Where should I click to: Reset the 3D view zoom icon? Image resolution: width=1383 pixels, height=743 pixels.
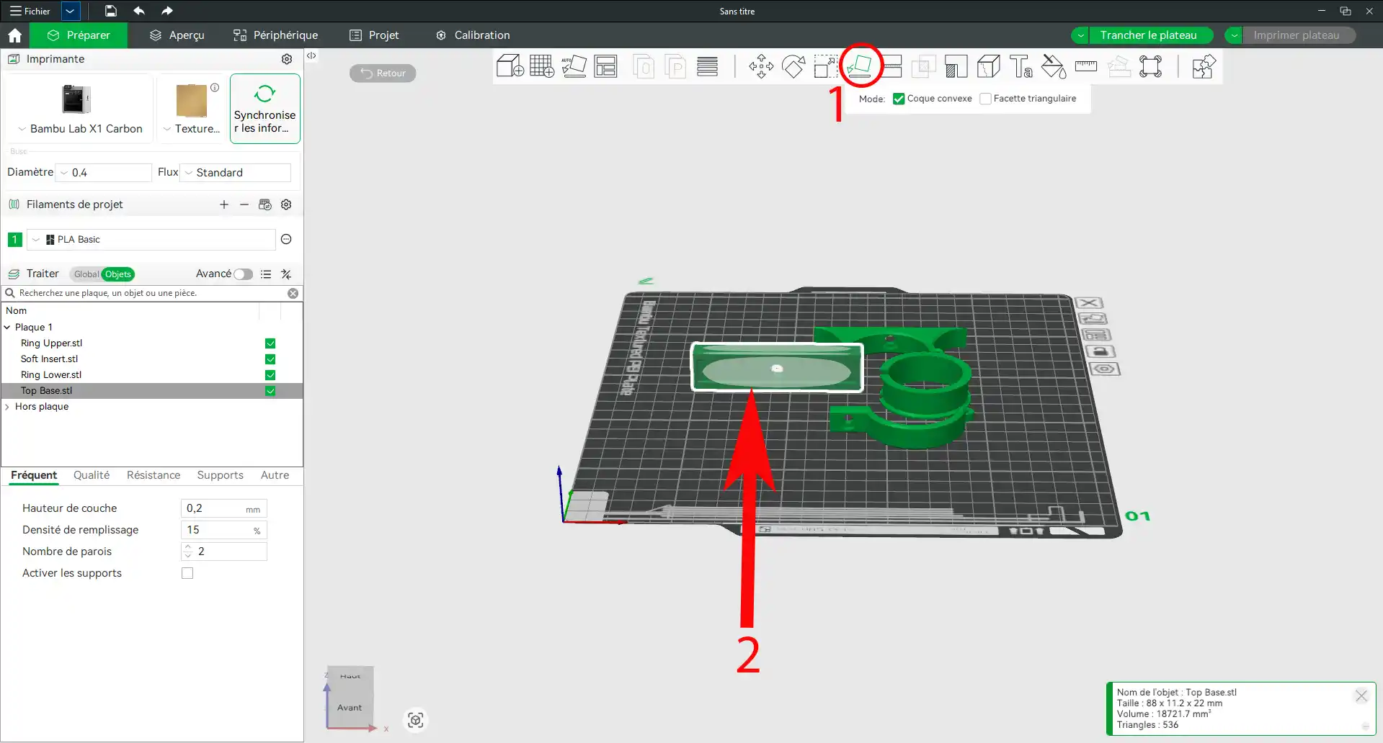416,720
